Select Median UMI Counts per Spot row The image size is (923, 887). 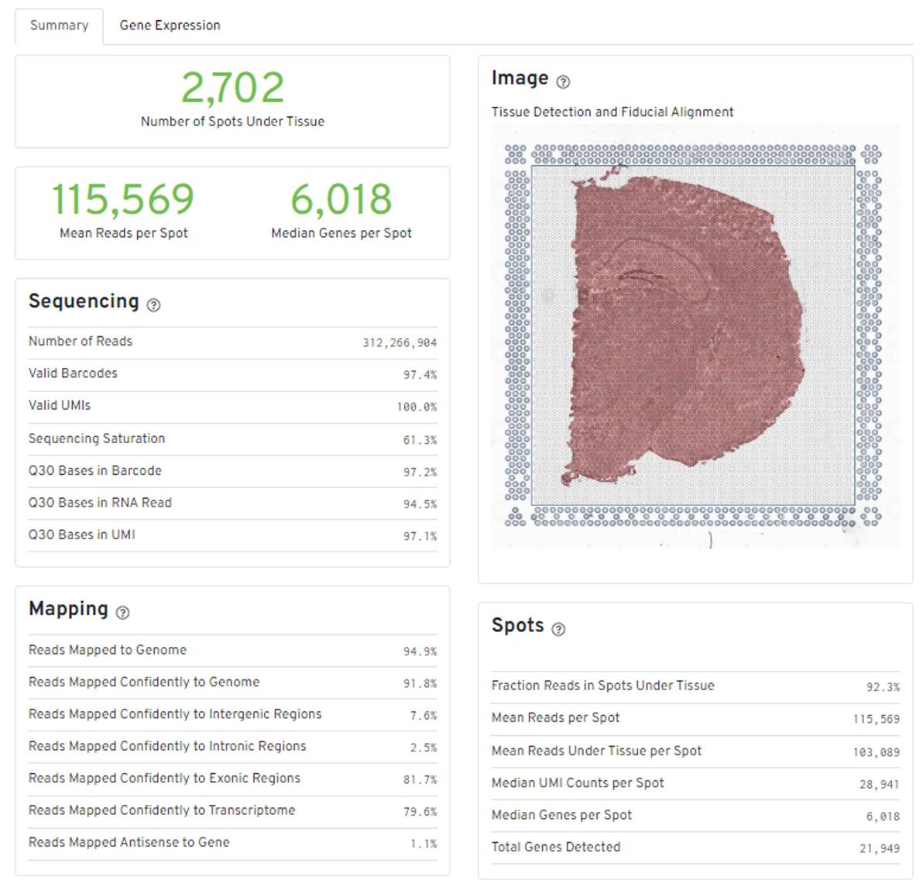[696, 783]
